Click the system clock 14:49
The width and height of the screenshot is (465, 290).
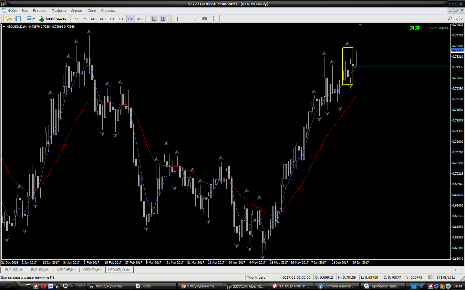458,286
